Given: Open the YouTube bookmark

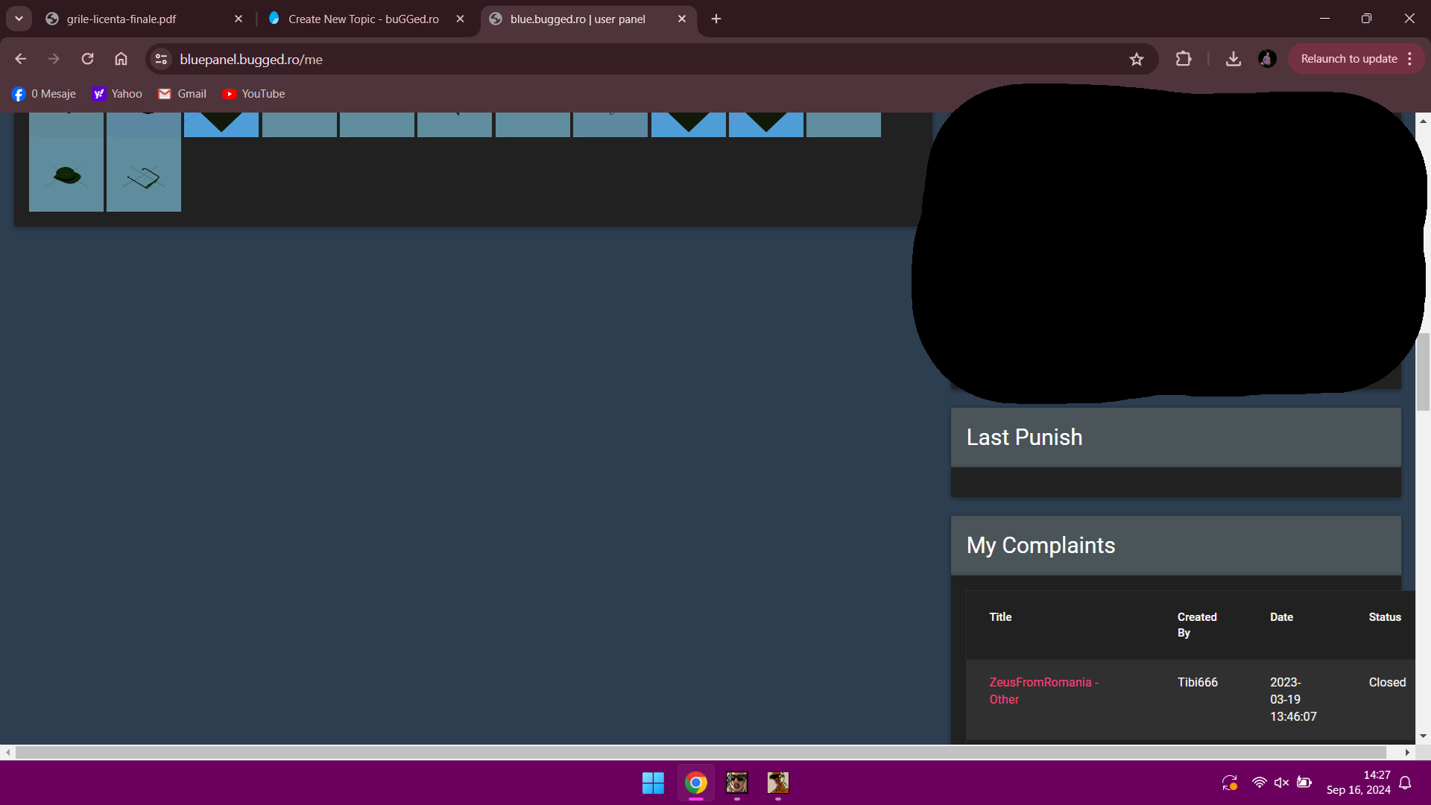Looking at the screenshot, I should click(x=254, y=94).
